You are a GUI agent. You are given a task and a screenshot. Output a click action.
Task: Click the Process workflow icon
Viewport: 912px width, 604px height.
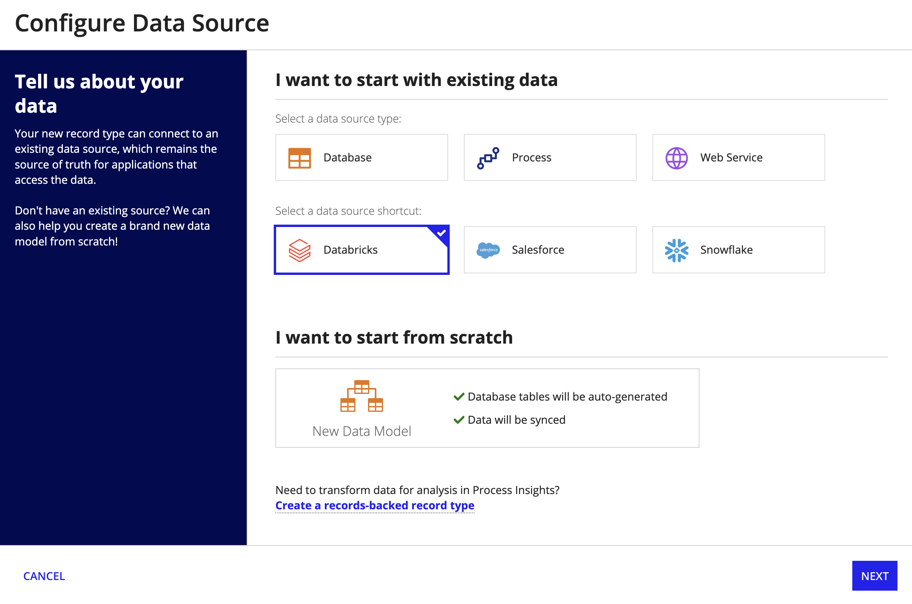pyautogui.click(x=488, y=158)
